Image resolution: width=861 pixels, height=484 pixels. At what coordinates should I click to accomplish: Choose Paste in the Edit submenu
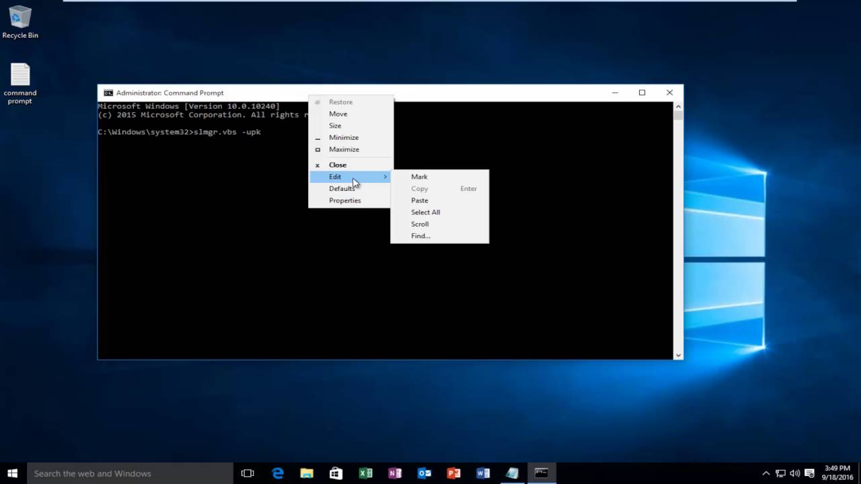click(440, 200)
